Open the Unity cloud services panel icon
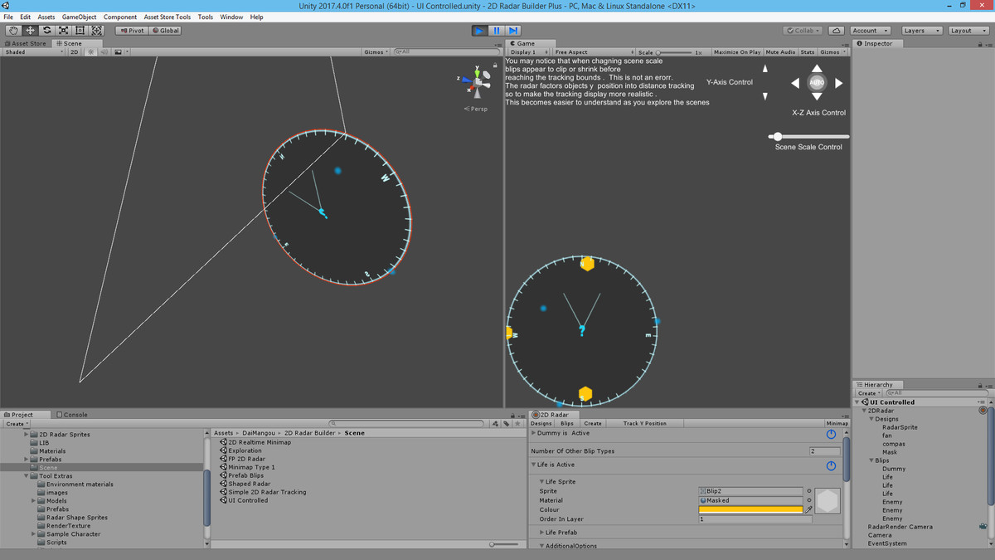 pyautogui.click(x=836, y=30)
